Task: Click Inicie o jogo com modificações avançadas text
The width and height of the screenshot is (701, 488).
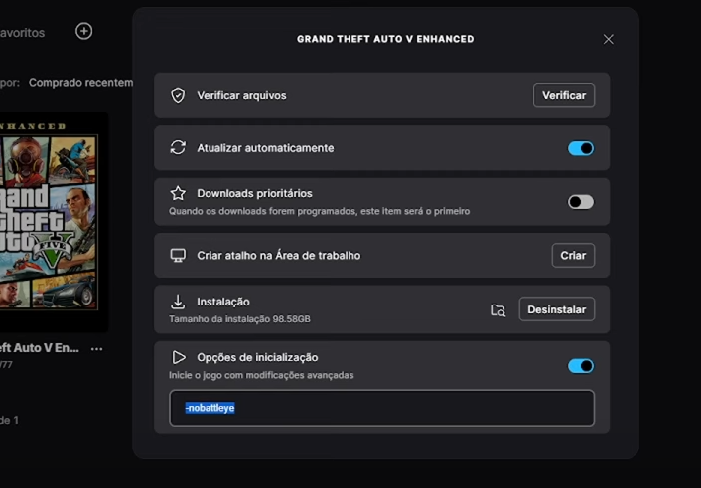Action: pos(261,375)
